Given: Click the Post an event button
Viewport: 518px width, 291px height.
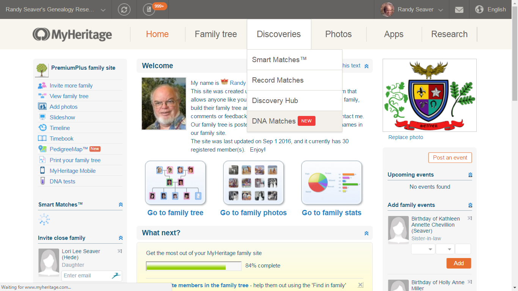Looking at the screenshot, I should point(450,158).
